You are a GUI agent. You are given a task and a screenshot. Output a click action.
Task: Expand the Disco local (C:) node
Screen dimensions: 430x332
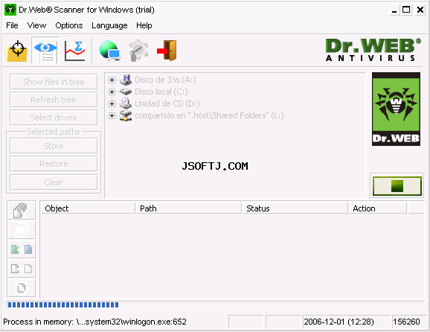pyautogui.click(x=112, y=92)
